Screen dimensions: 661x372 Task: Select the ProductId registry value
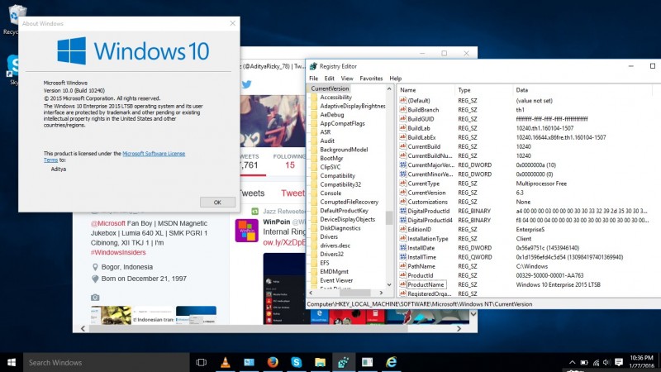tap(420, 275)
